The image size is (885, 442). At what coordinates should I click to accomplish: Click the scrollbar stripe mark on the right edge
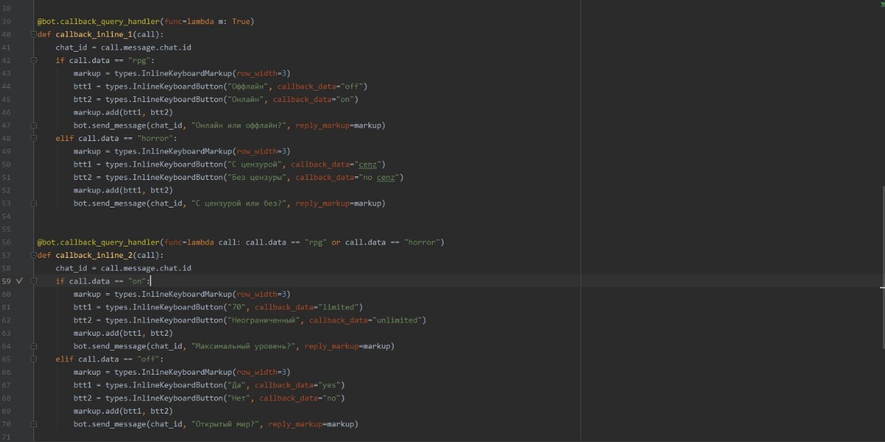882,288
